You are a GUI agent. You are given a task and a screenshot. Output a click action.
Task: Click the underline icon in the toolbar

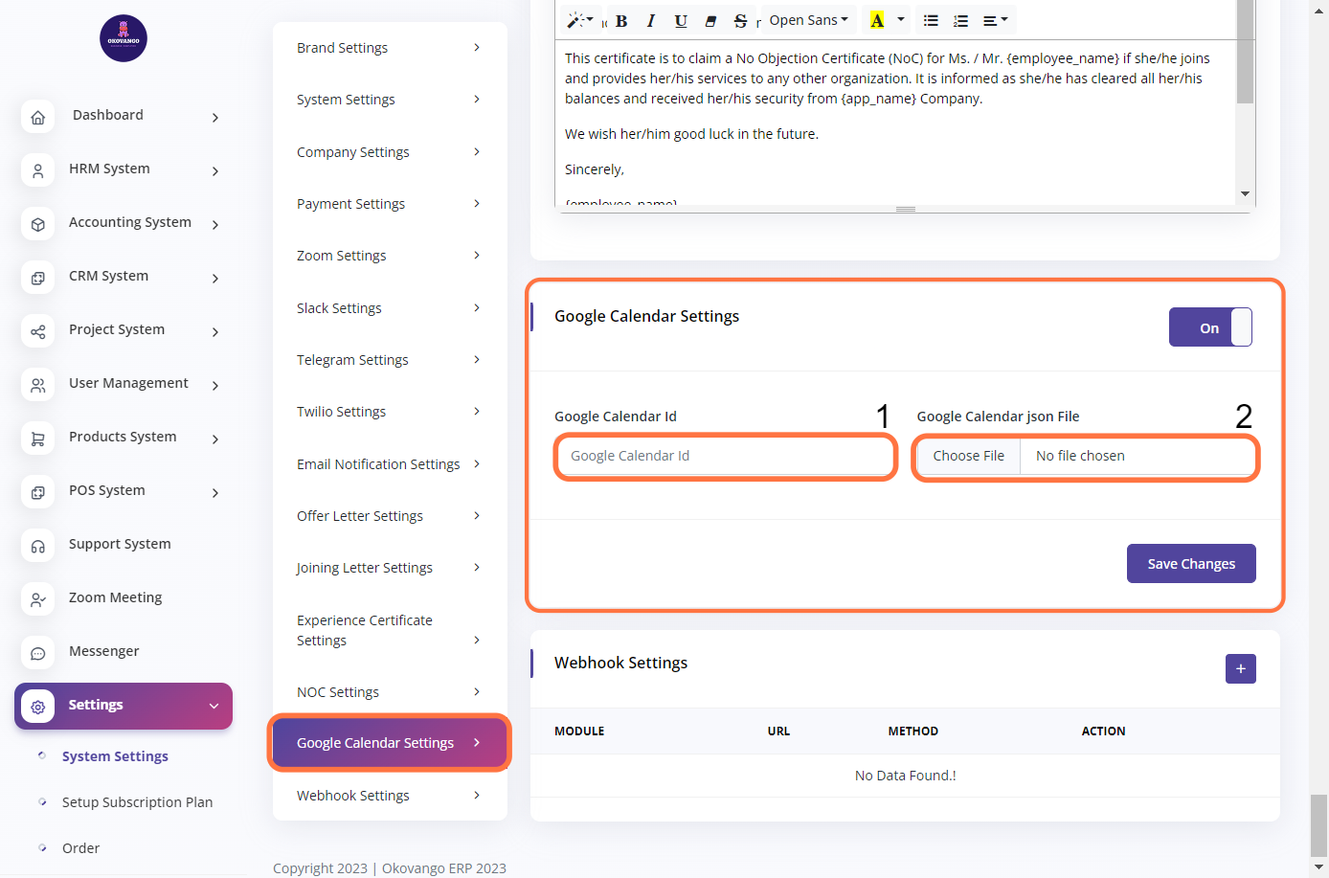[681, 20]
